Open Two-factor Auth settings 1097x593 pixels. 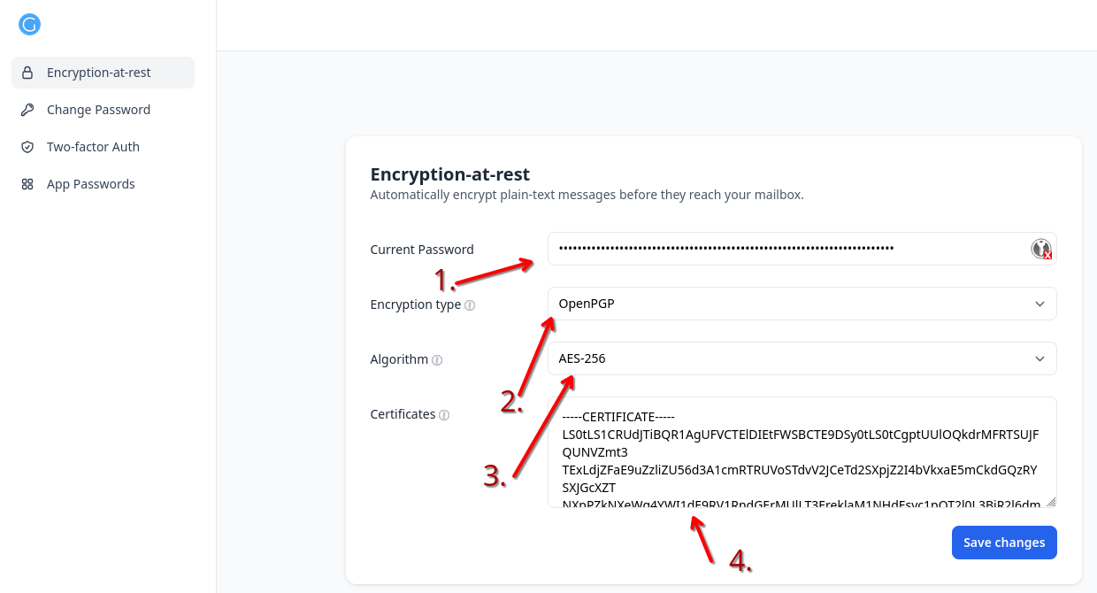(x=93, y=147)
